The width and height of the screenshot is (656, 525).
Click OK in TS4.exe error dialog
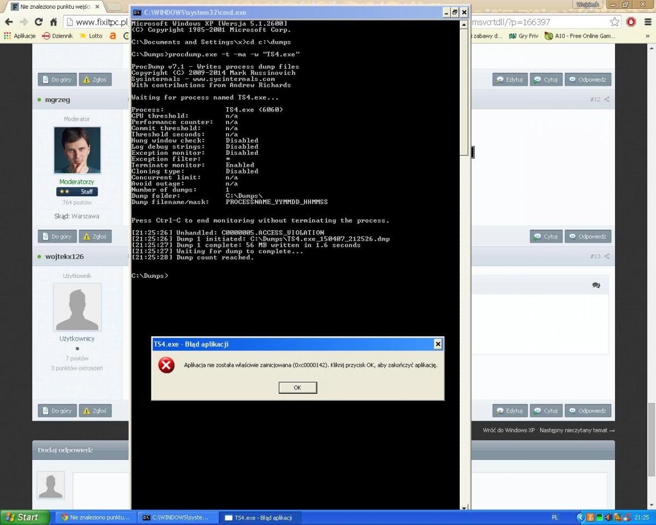(297, 387)
